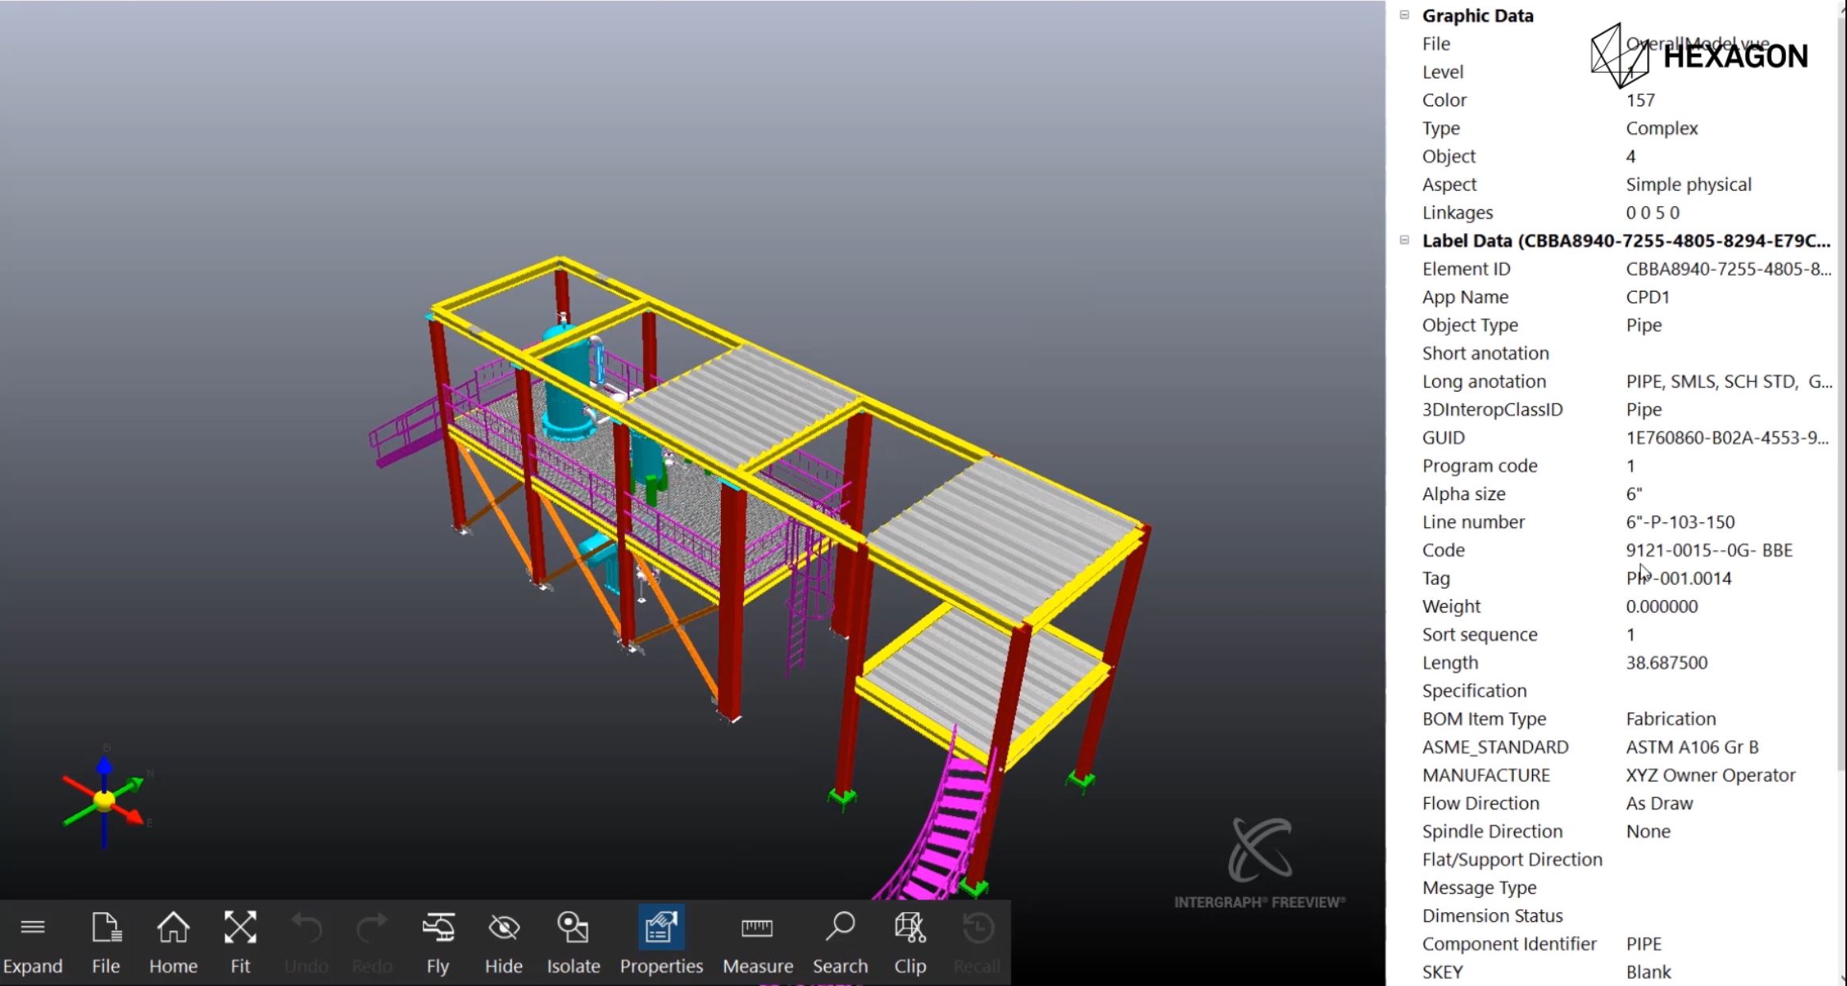Collapse the Label Data section

[x=1404, y=240]
